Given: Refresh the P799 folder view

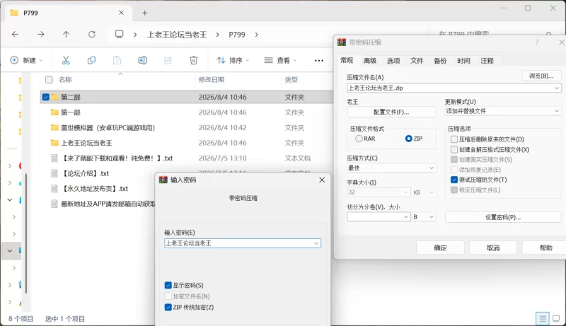Looking at the screenshot, I should point(92,34).
